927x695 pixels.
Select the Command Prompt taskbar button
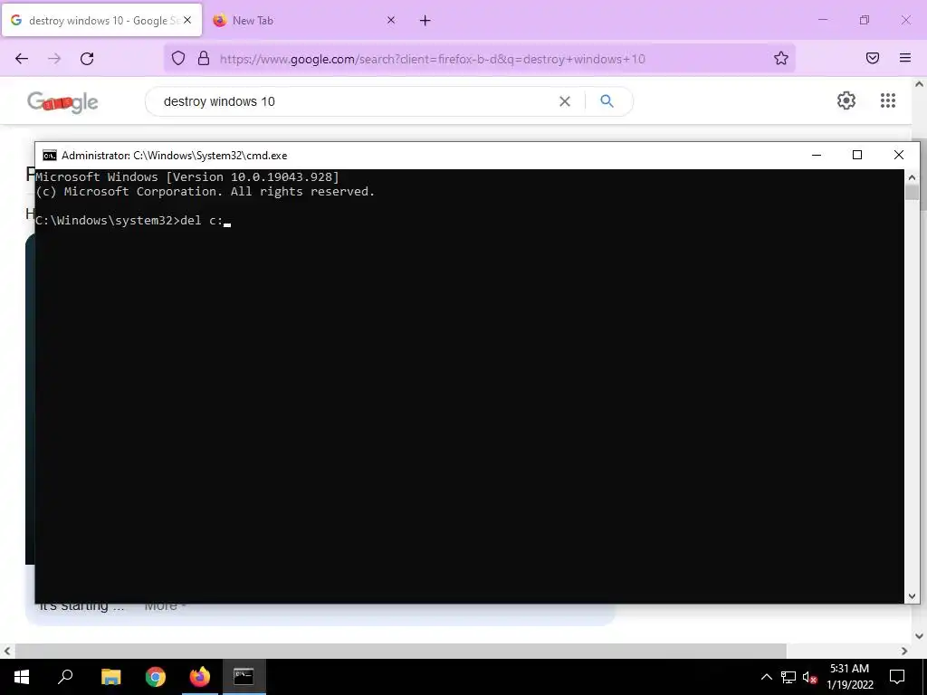[244, 677]
